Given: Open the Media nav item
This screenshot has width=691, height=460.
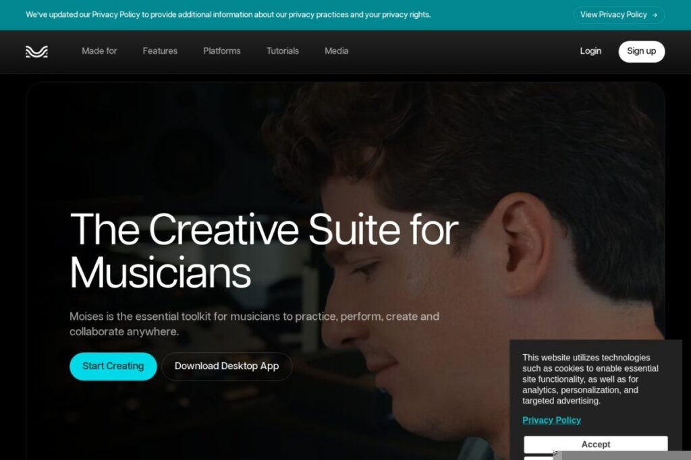Looking at the screenshot, I should tap(336, 51).
